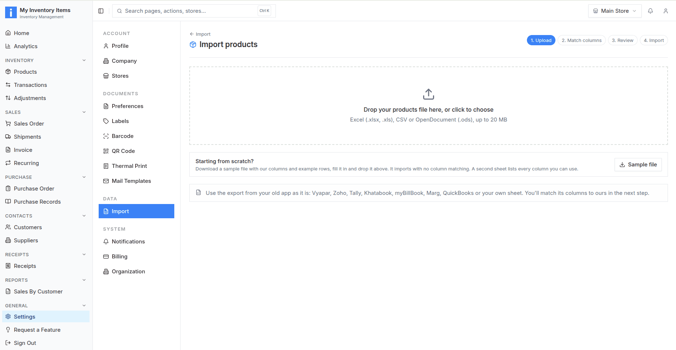This screenshot has height=350, width=676.
Task: Open Organization settings
Action: (x=136, y=272)
